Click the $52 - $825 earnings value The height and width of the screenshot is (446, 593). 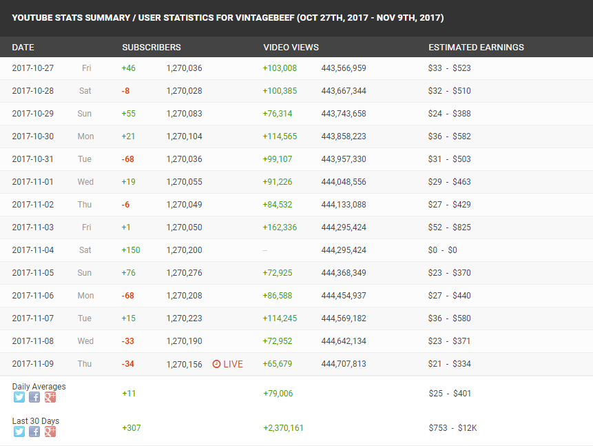coord(449,227)
